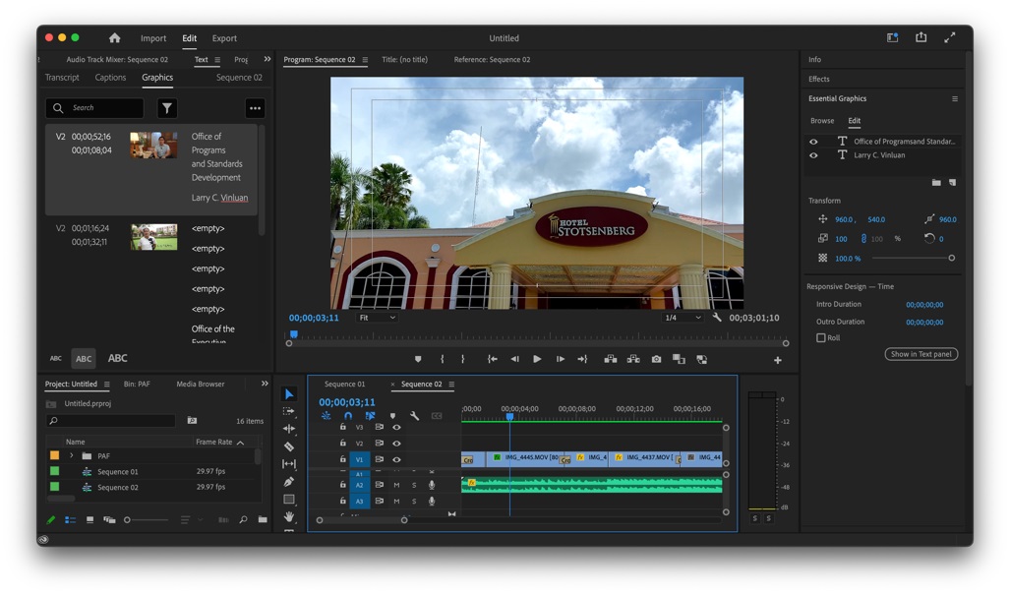The height and width of the screenshot is (595, 1010).
Task: Choose the Ripple Edit tool
Action: pos(289,428)
